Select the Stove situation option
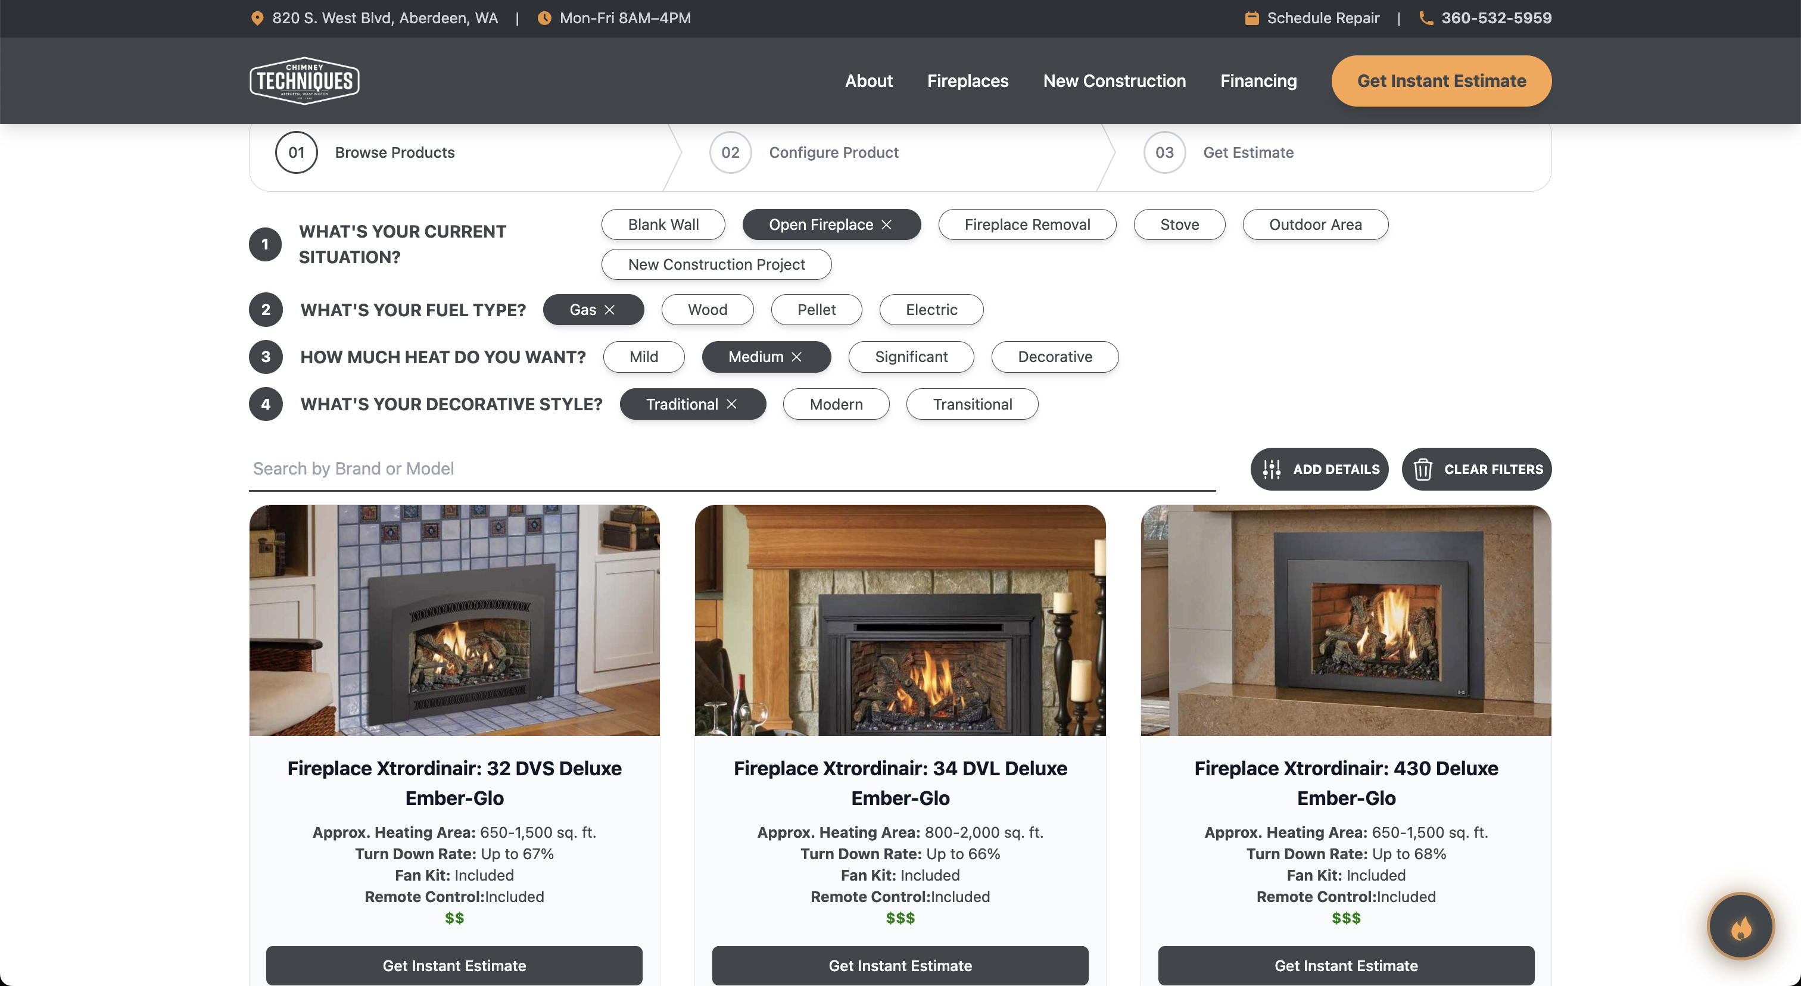The height and width of the screenshot is (986, 1801). 1179,224
